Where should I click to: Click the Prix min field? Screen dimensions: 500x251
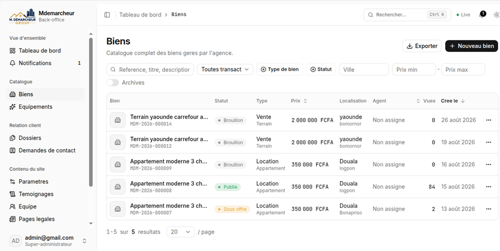[414, 69]
